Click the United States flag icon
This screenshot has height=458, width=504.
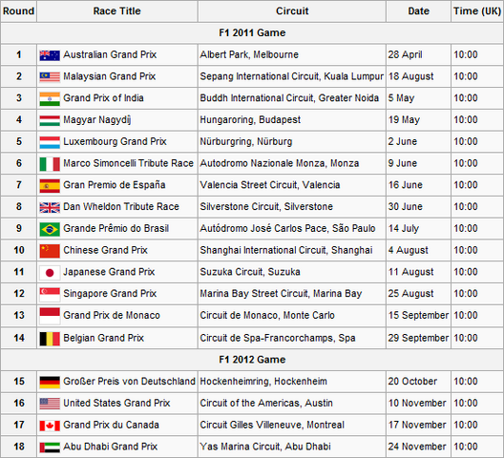(50, 404)
